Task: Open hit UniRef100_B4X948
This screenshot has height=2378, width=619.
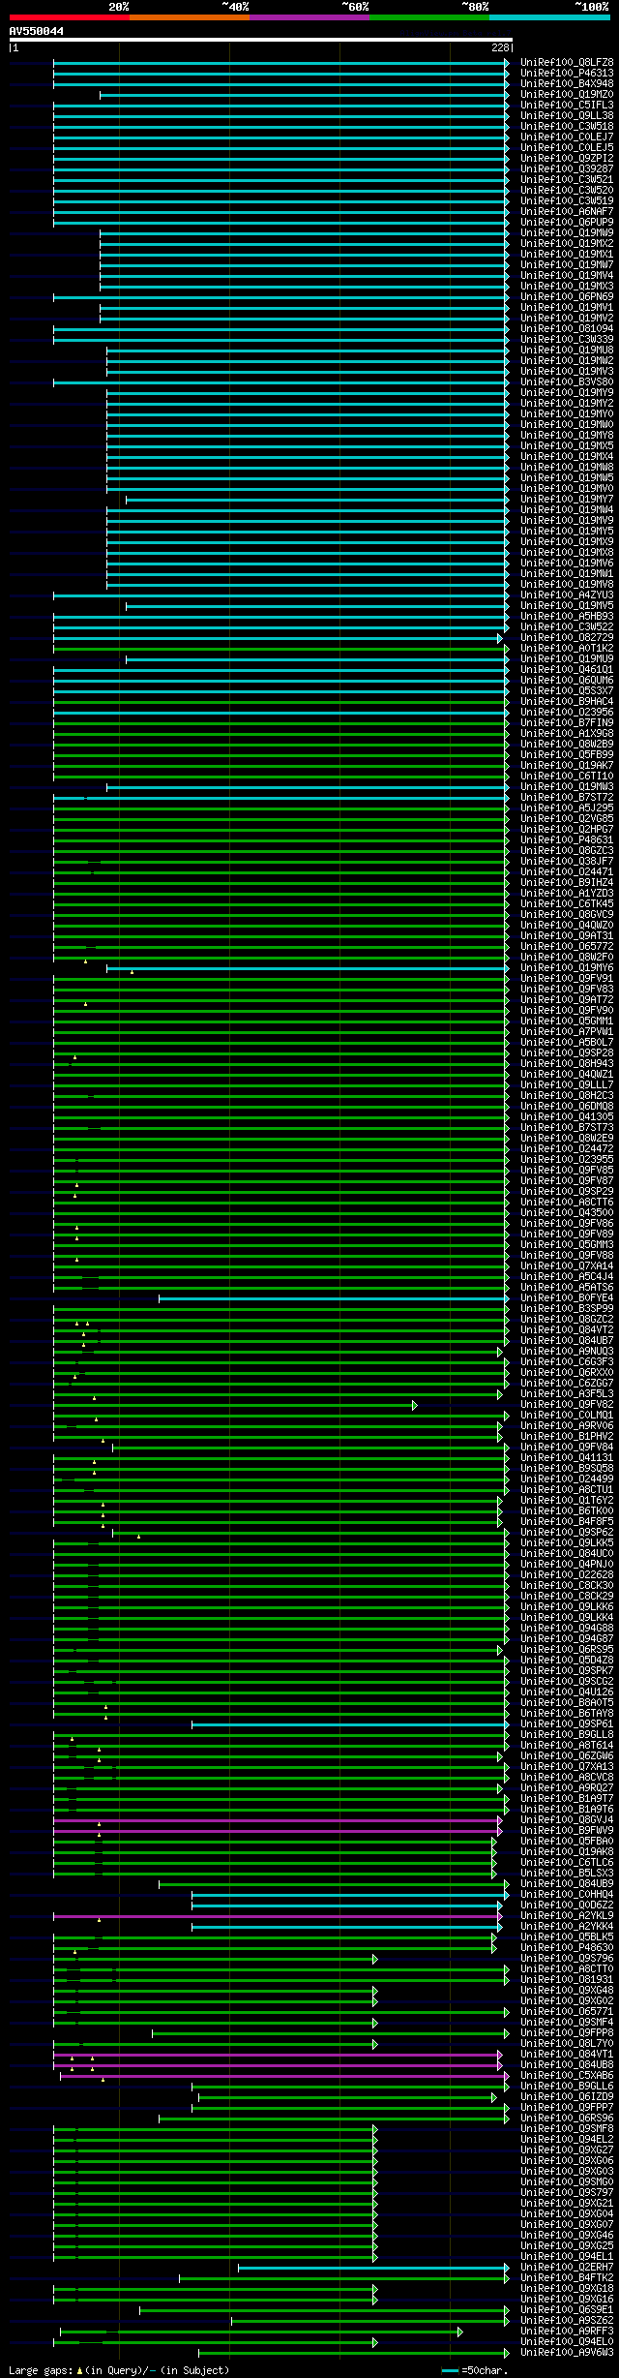Action: 567,84
